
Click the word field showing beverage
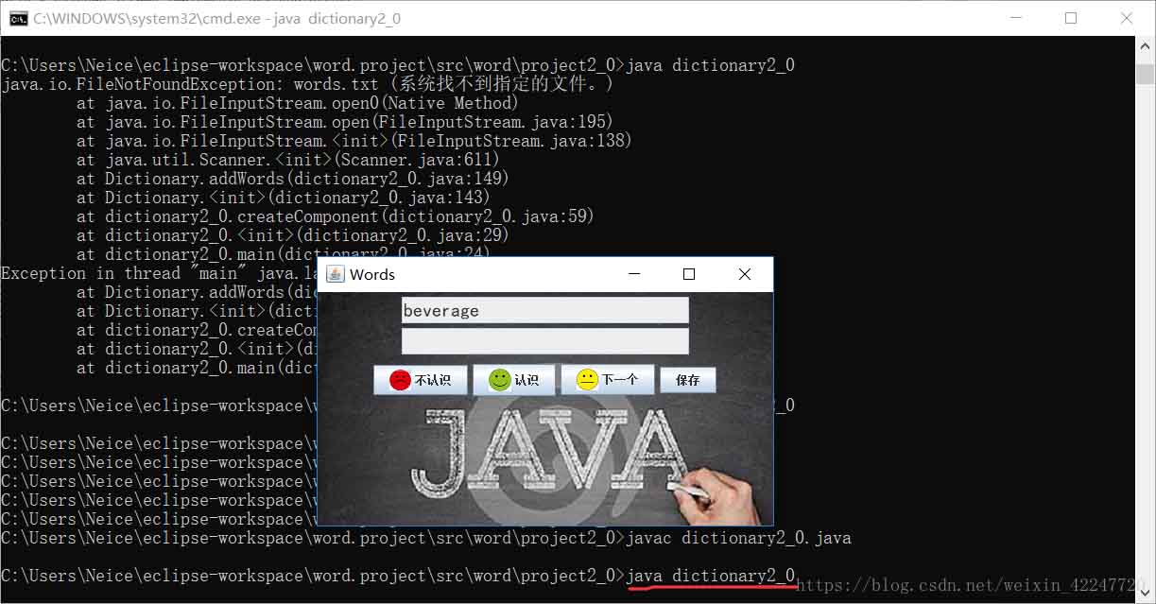click(545, 310)
